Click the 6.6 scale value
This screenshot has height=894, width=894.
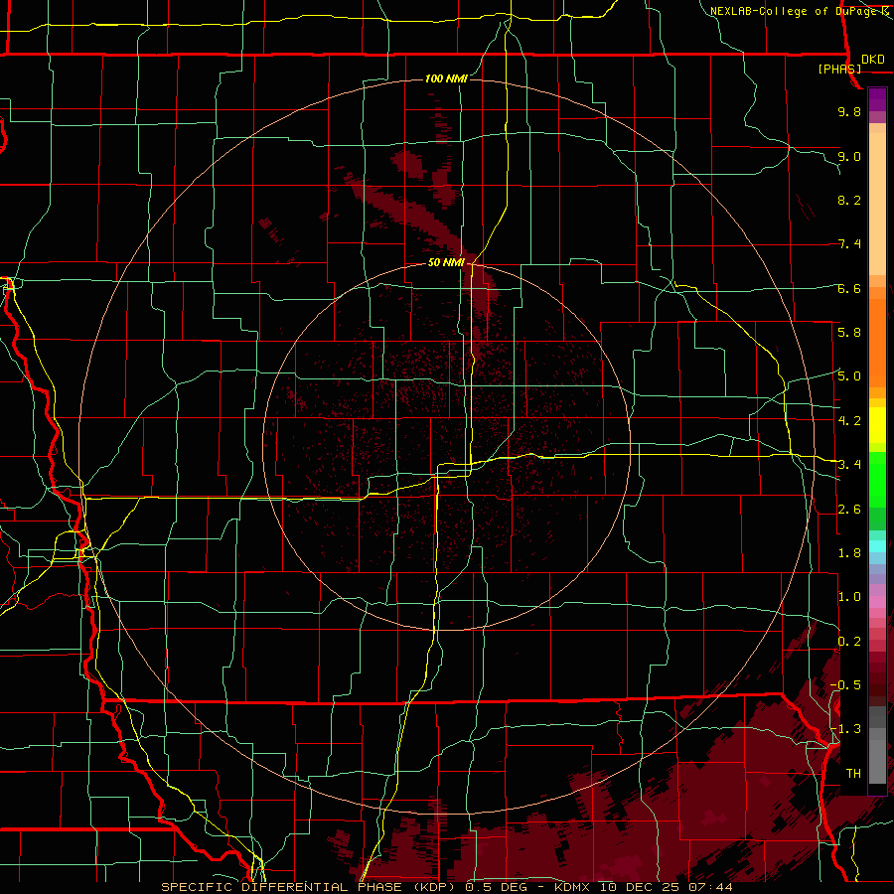coord(849,288)
